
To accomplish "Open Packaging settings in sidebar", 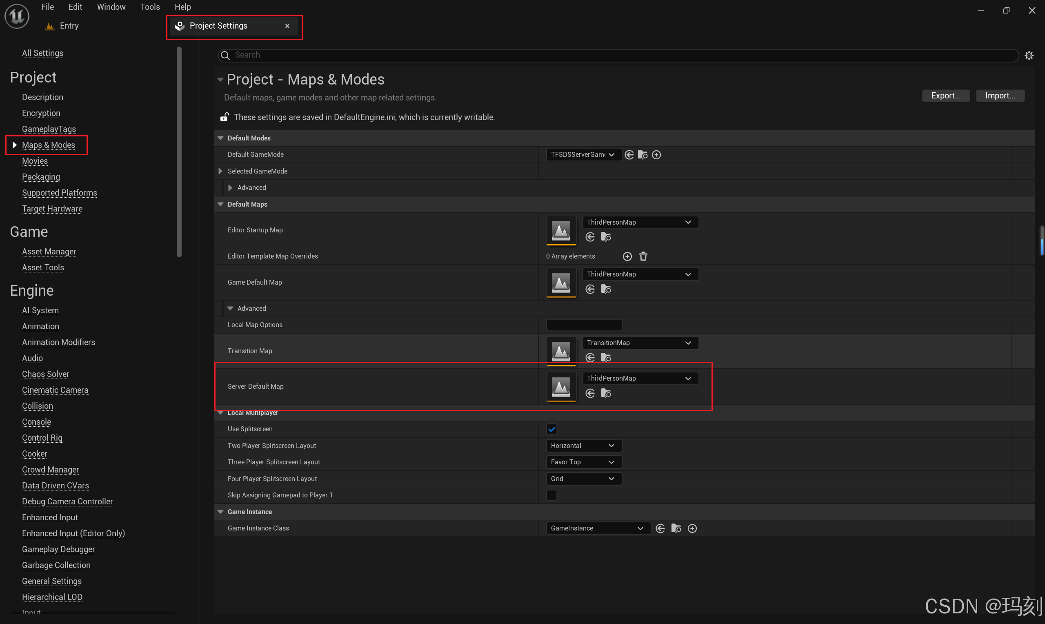I will [x=41, y=176].
